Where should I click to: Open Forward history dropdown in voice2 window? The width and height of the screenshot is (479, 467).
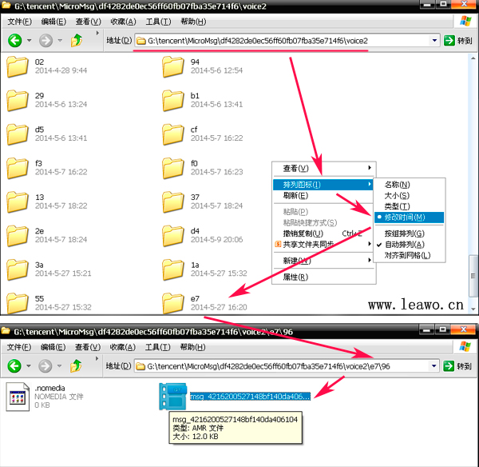pyautogui.click(x=60, y=41)
